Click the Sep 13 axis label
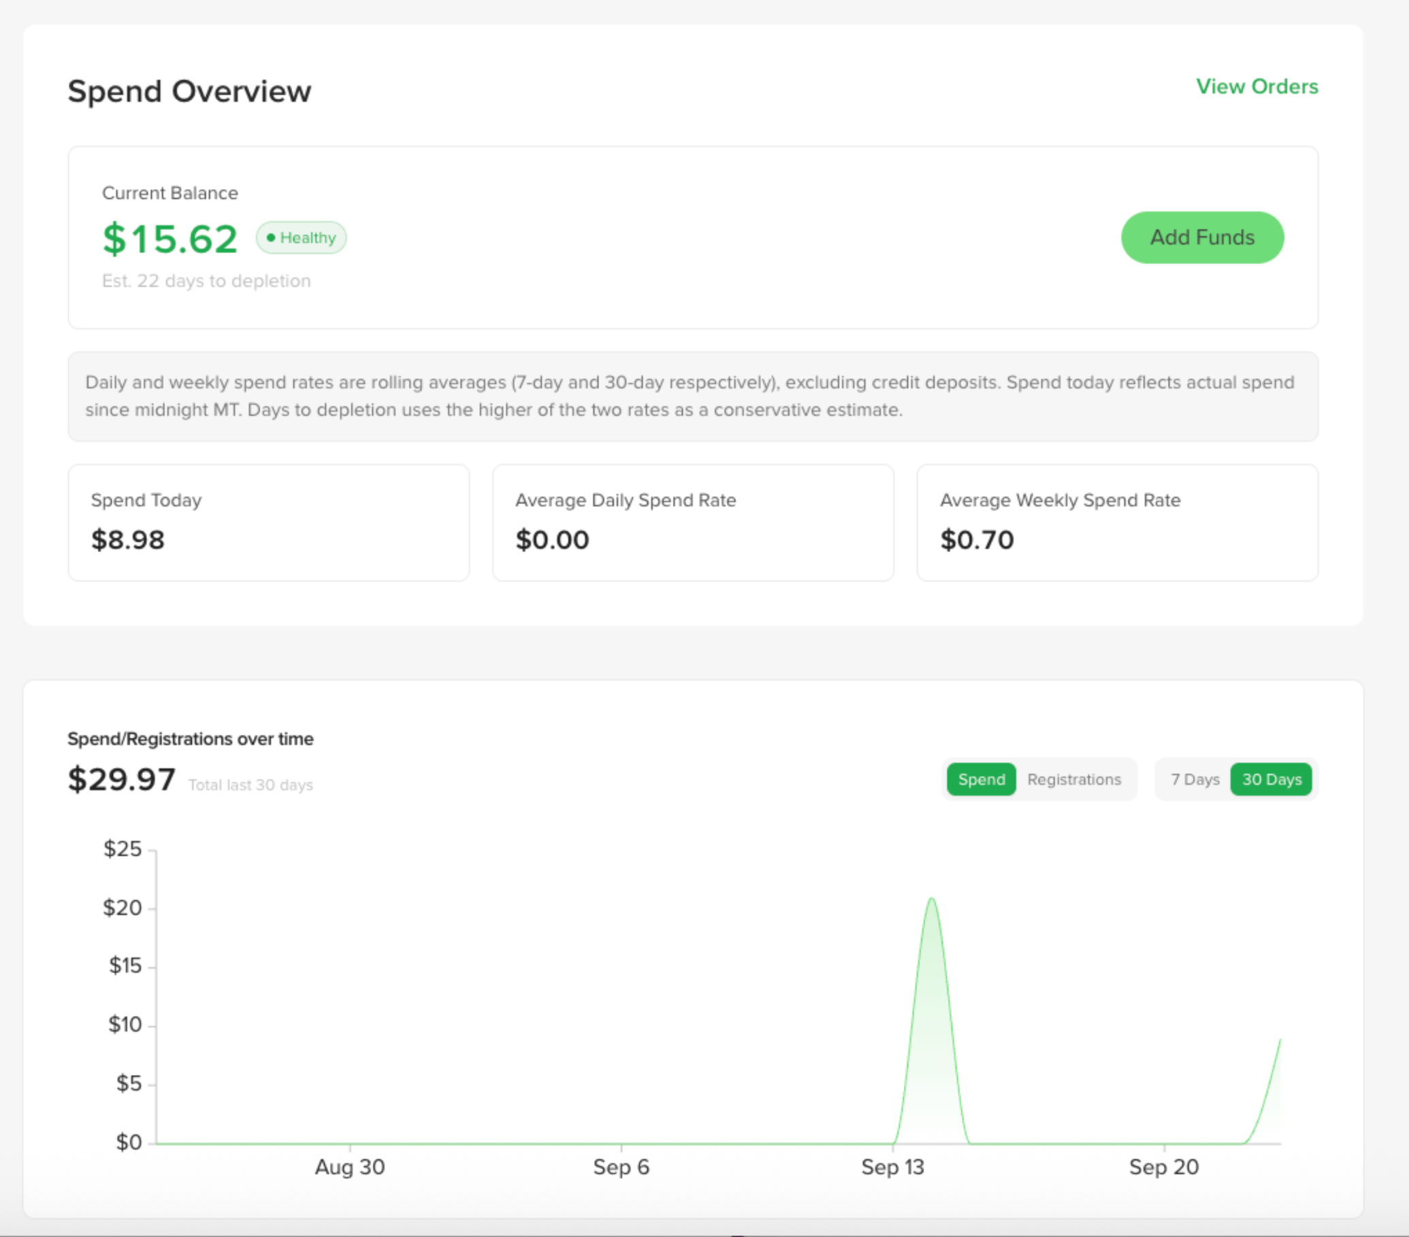The height and width of the screenshot is (1237, 1409). (892, 1167)
